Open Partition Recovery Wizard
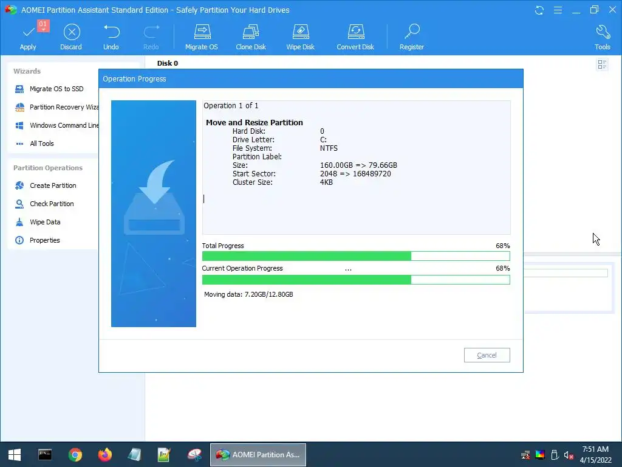622x467 pixels. pos(56,107)
